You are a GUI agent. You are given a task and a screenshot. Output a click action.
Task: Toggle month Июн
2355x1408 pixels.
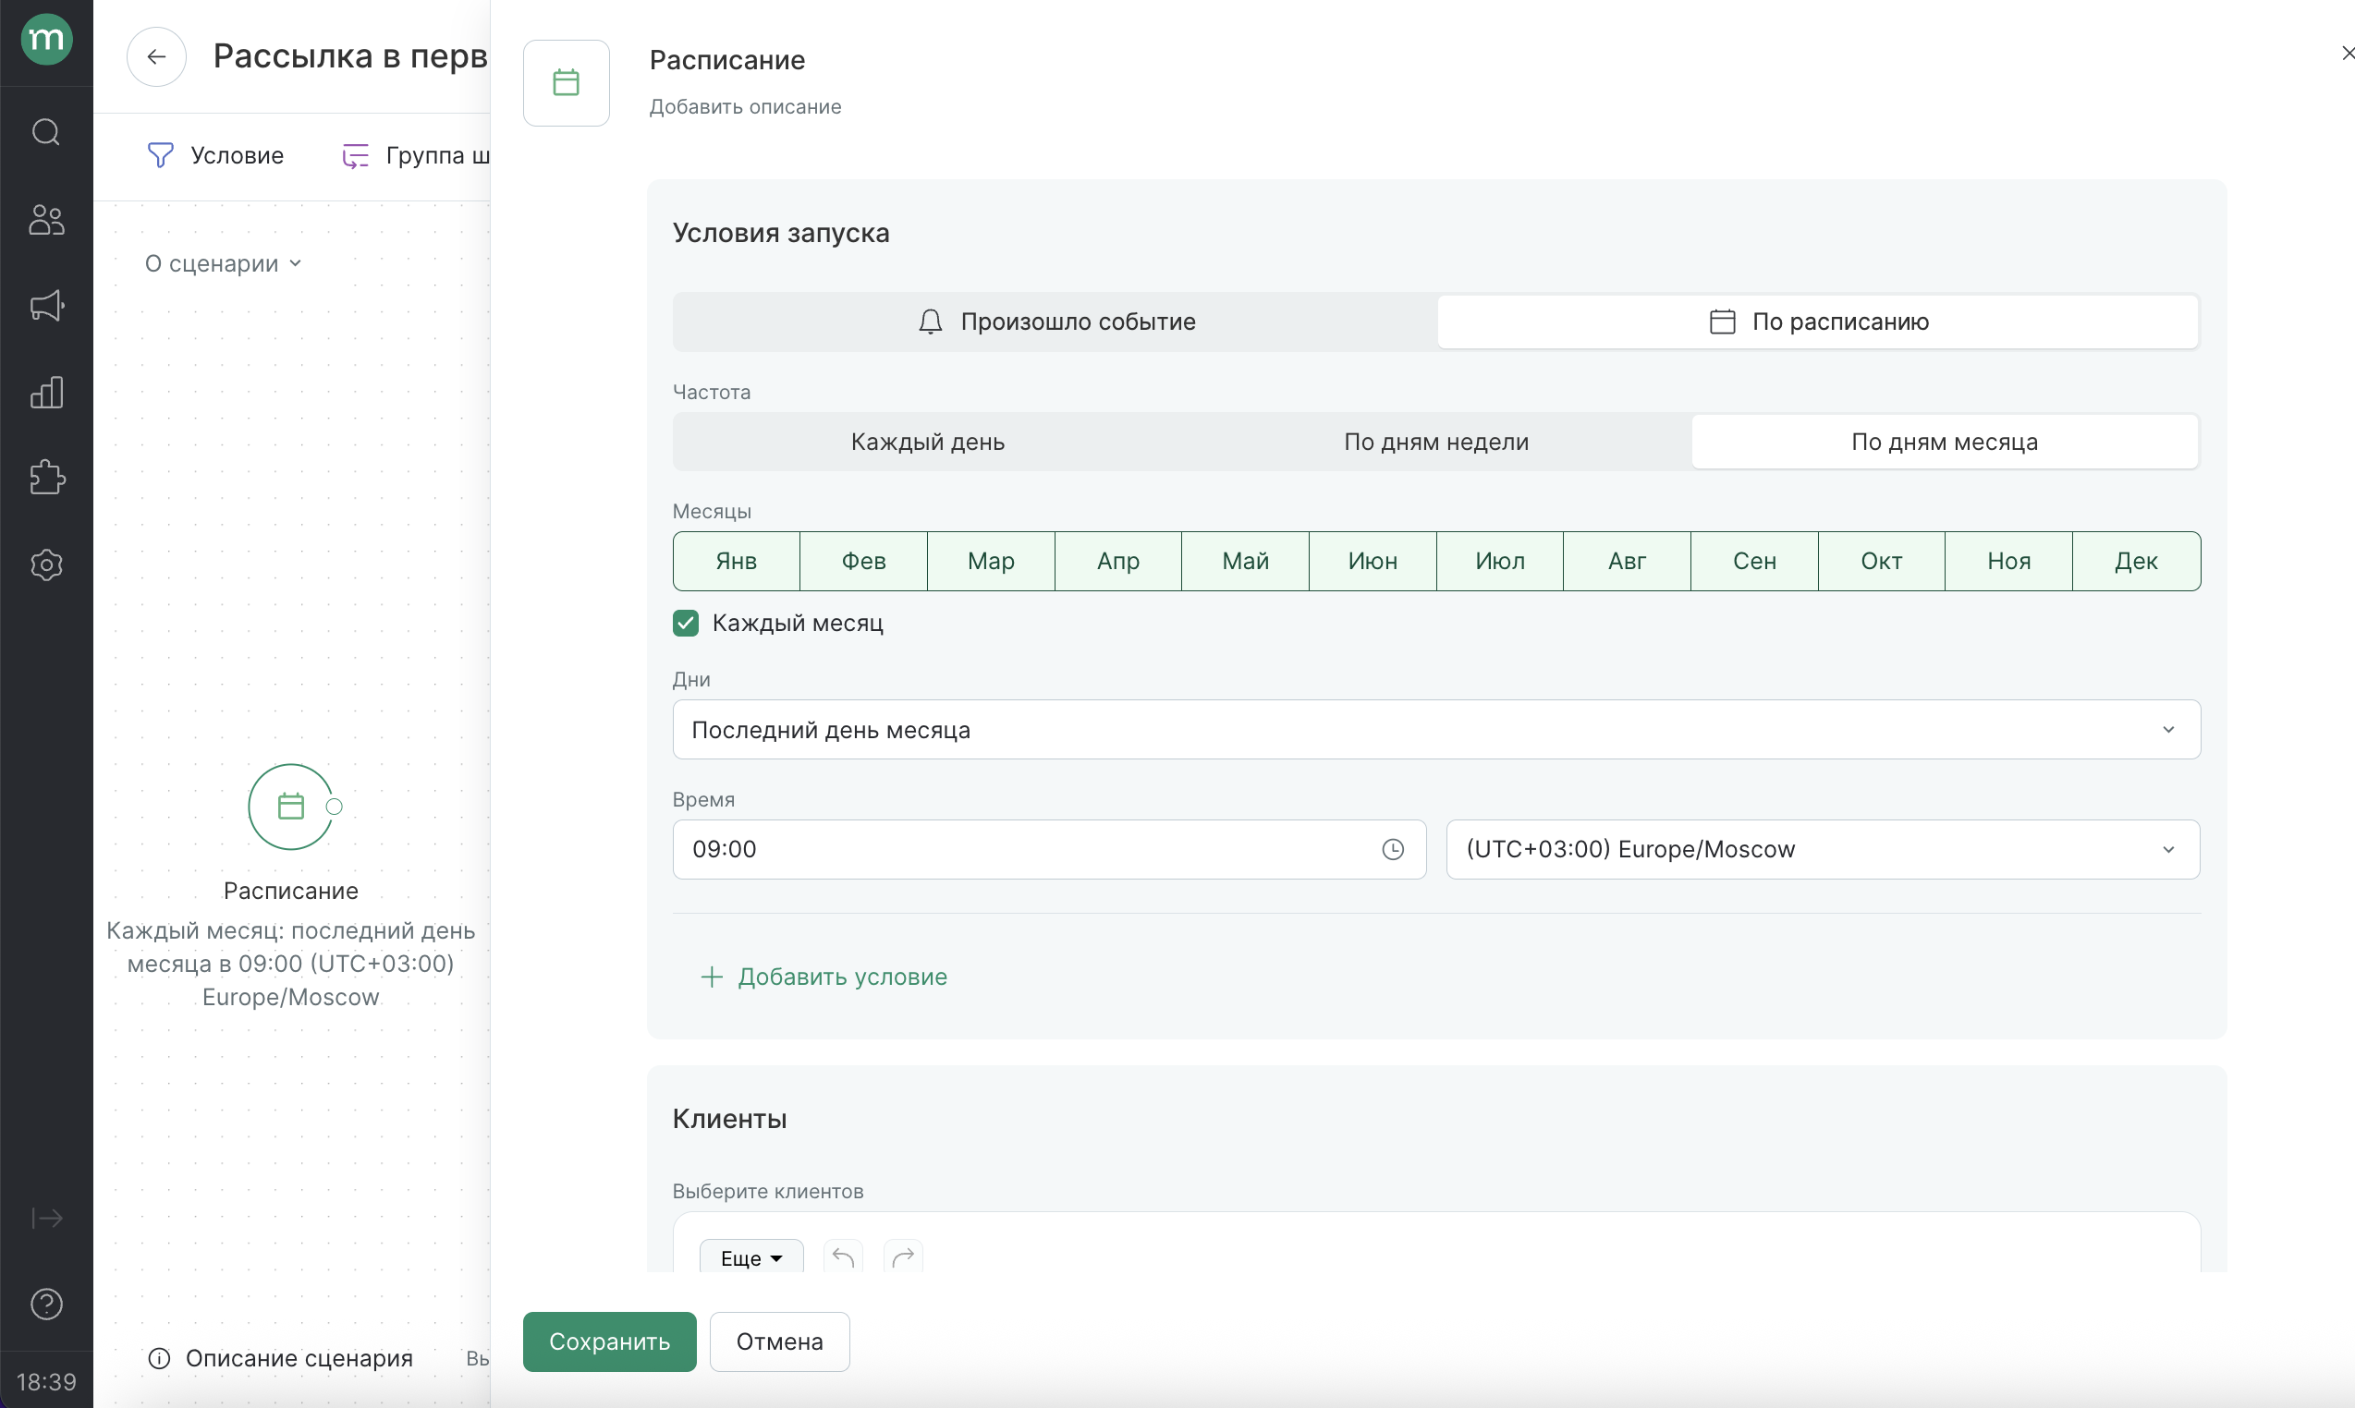point(1373,562)
